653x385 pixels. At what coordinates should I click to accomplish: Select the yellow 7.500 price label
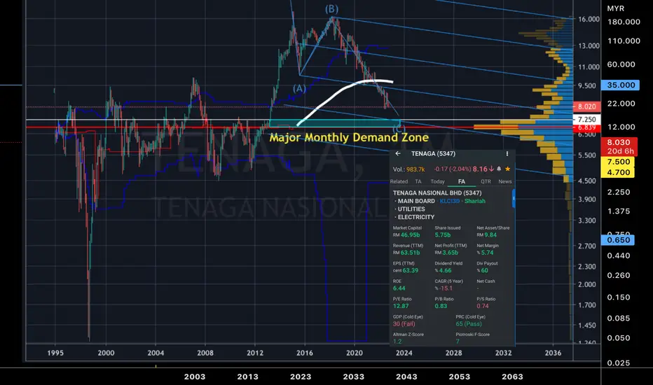[x=619, y=162]
